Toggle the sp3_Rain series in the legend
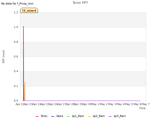The width and height of the screenshot is (161, 121). click(117, 116)
